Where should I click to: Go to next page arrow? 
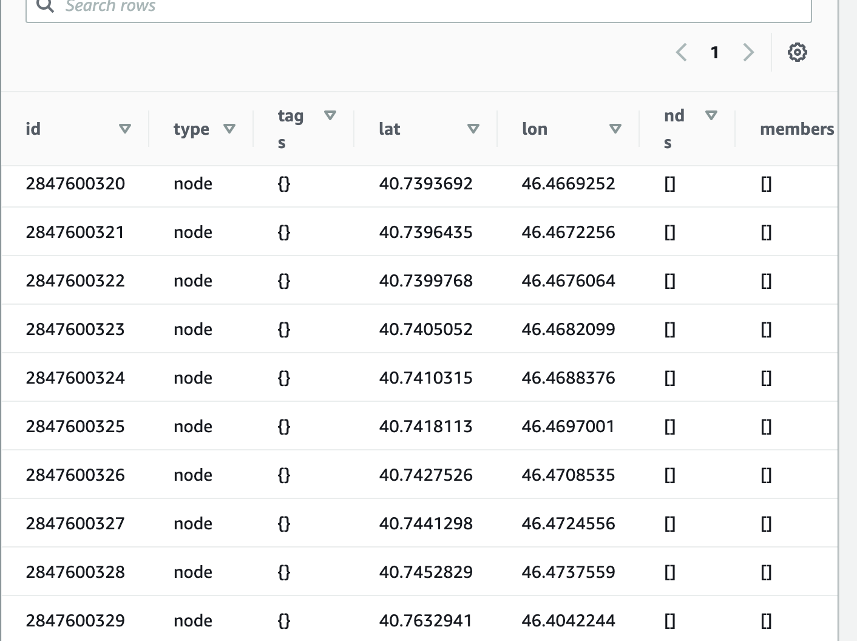748,52
